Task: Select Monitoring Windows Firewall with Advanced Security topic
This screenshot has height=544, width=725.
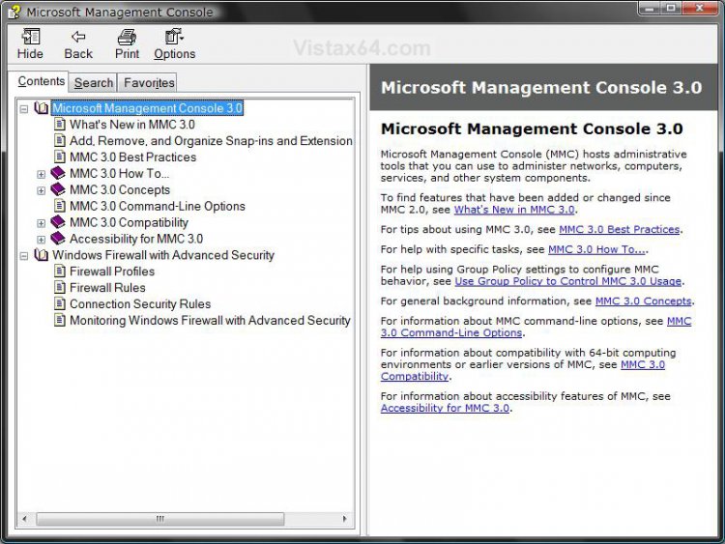Action: [x=210, y=320]
